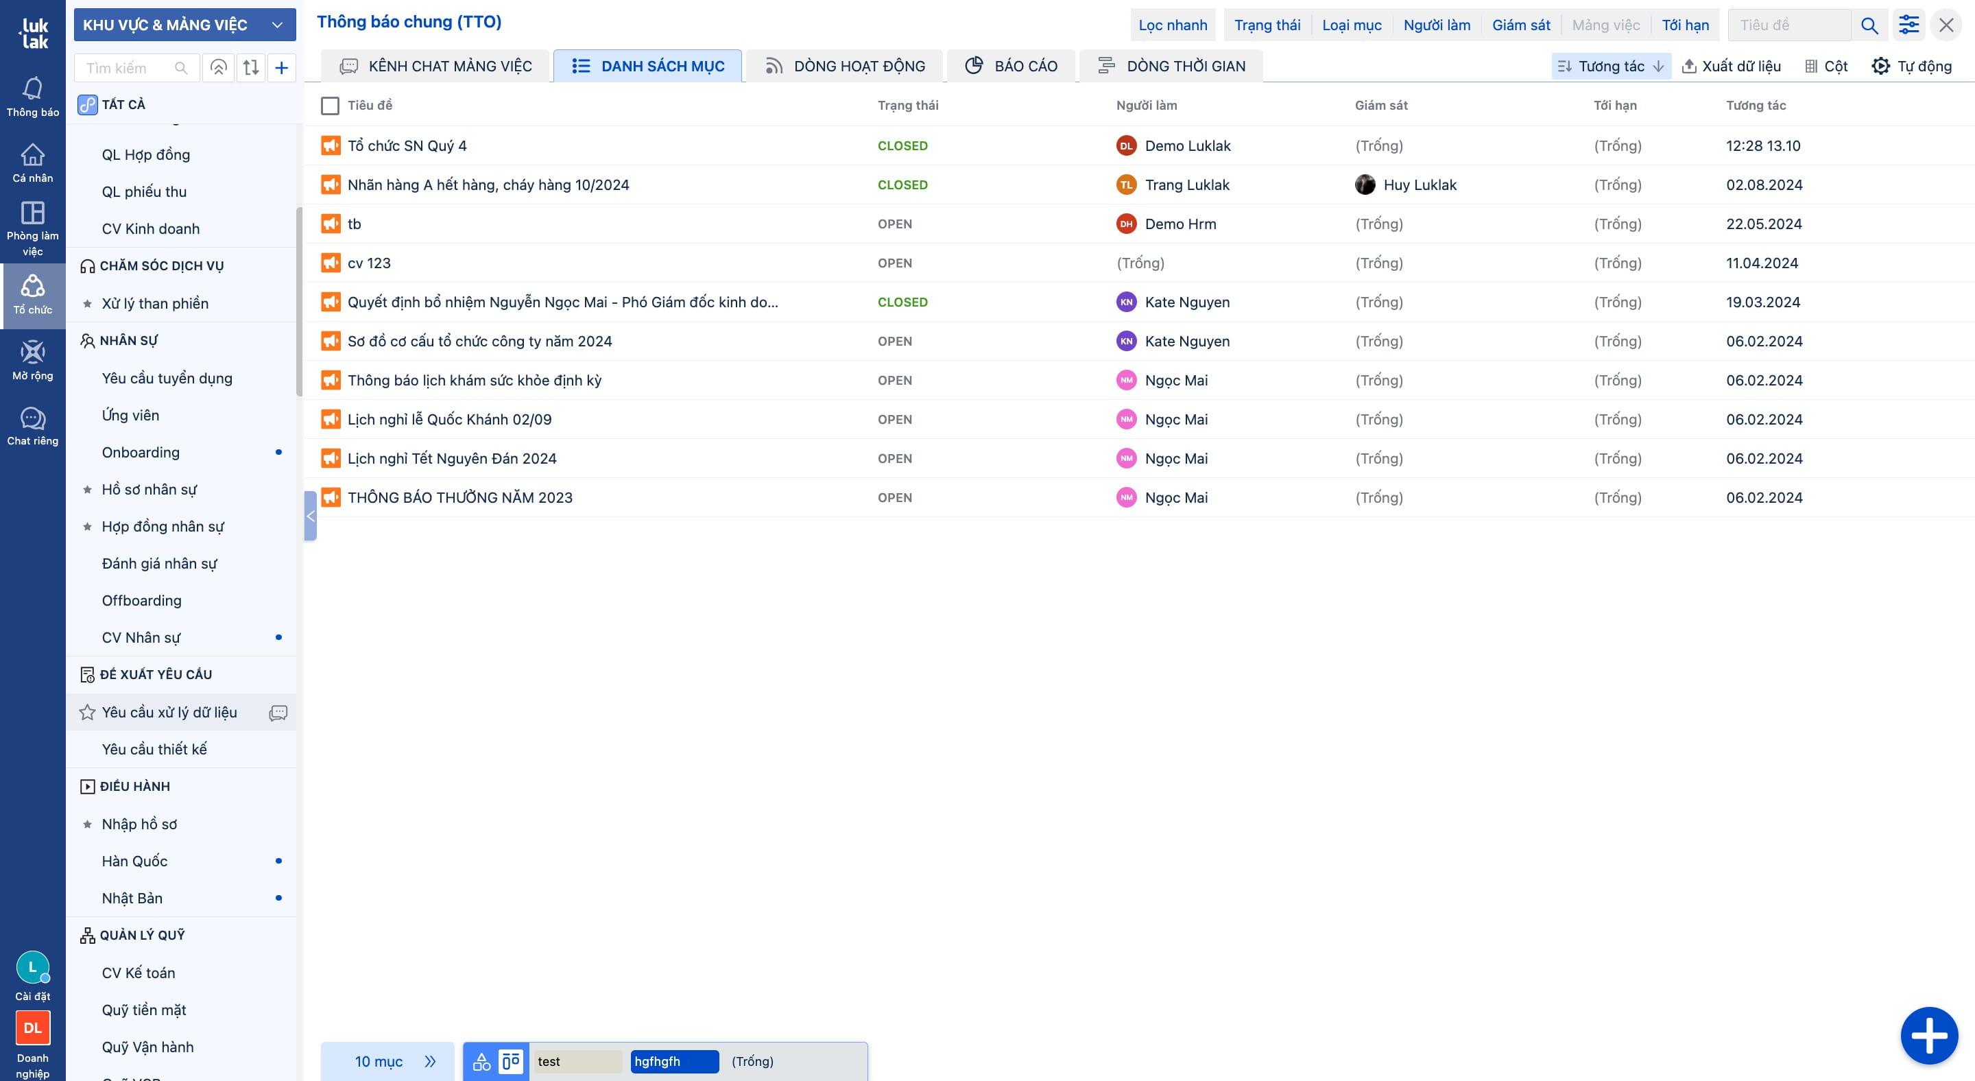Switch to the BÁO CÁO tab

[x=1012, y=66]
